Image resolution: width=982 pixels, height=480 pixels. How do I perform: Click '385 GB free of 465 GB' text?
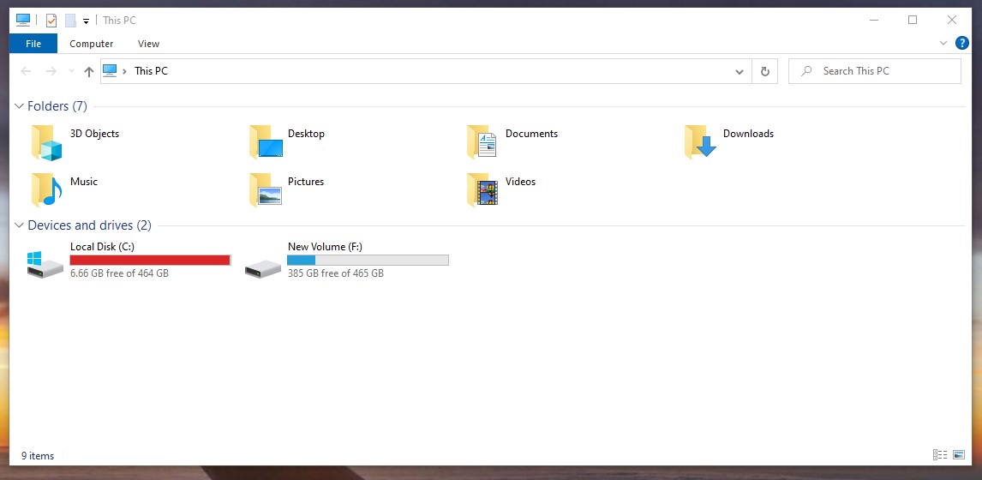coord(336,273)
